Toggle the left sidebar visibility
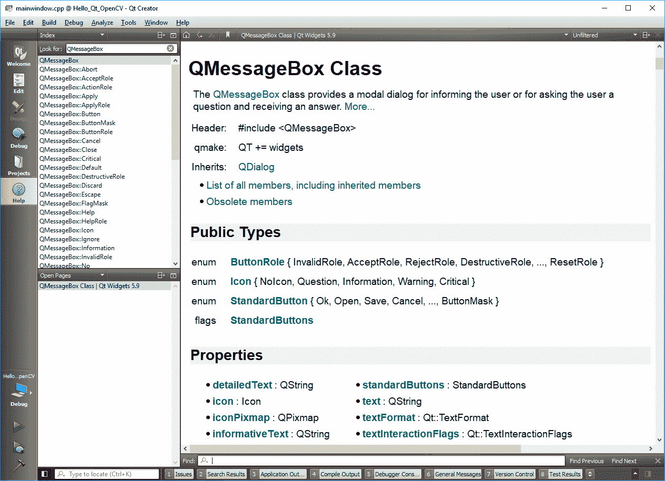Image resolution: width=665 pixels, height=481 pixels. tap(45, 474)
